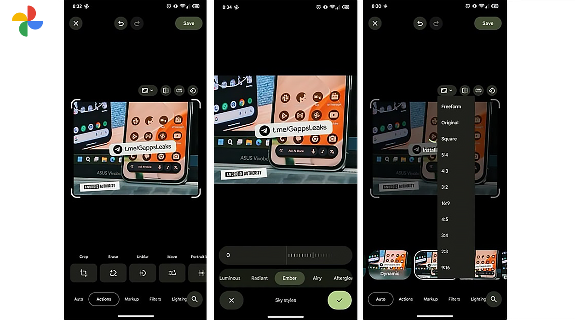575x320 pixels.
Task: Tap the slider value 0 on the 8:34 screen
Action: pyautogui.click(x=228, y=255)
